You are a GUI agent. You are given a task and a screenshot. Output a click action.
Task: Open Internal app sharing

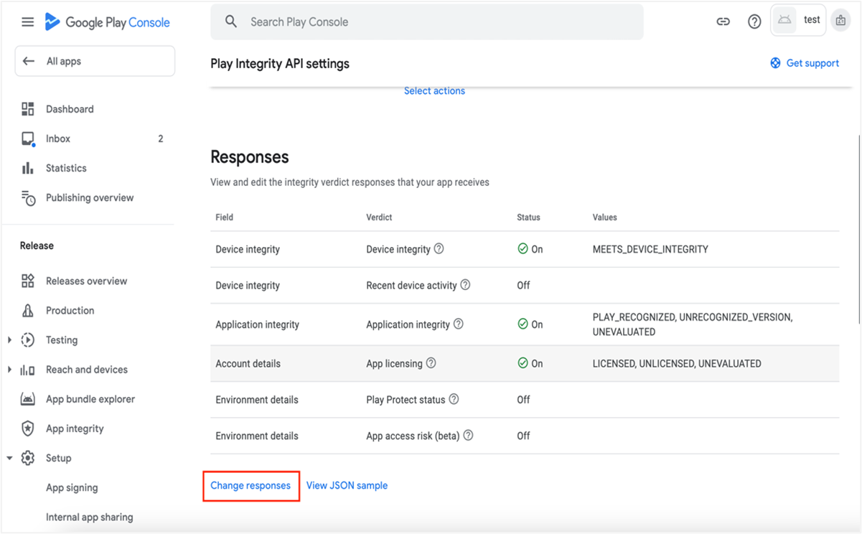pos(89,517)
